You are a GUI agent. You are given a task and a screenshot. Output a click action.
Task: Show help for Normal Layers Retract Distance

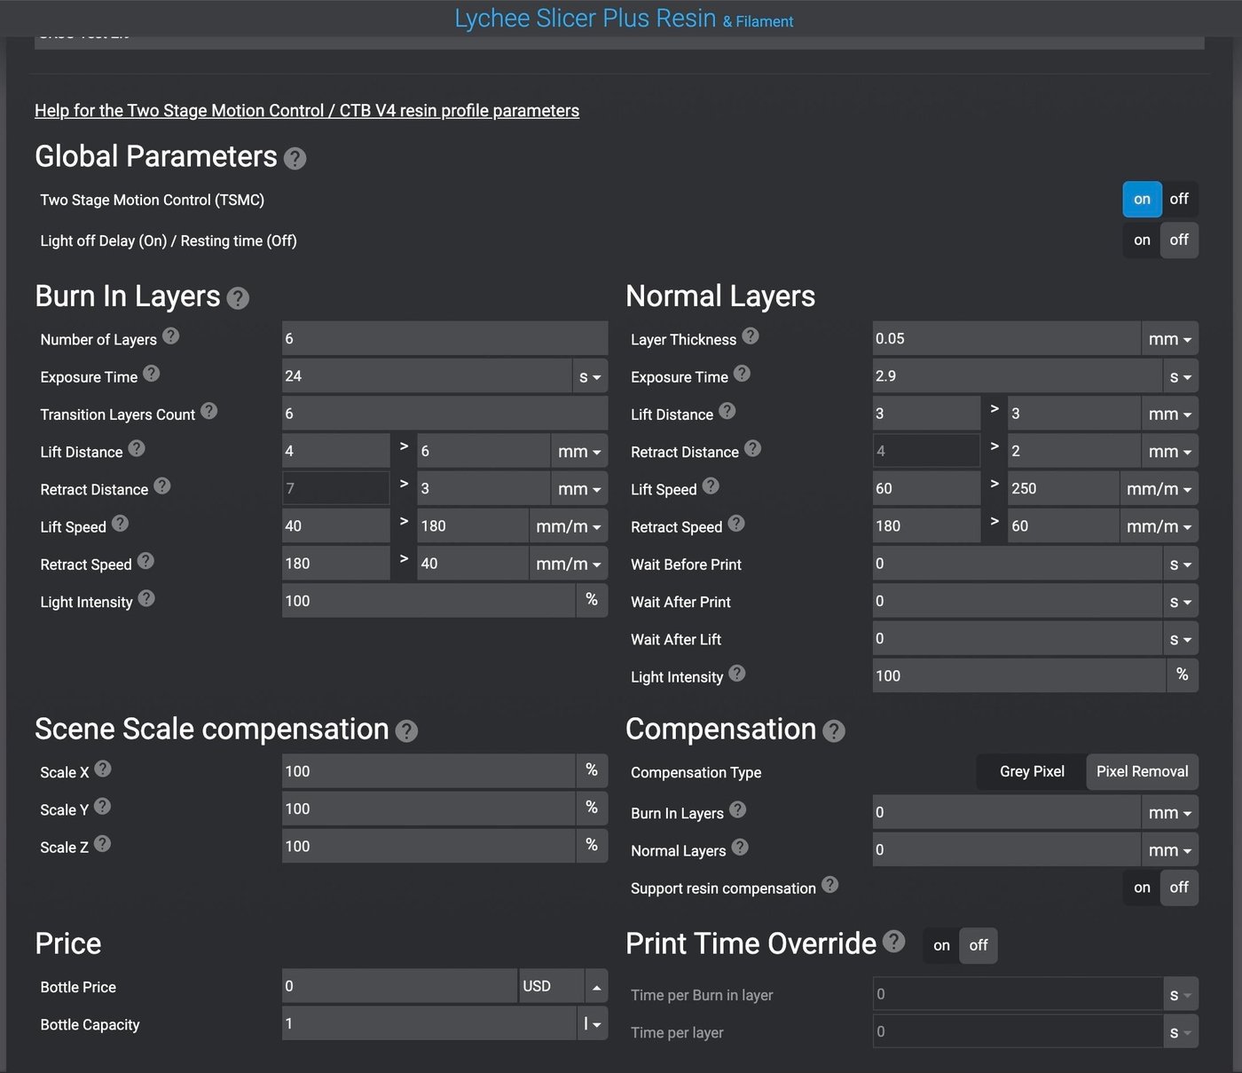click(753, 447)
